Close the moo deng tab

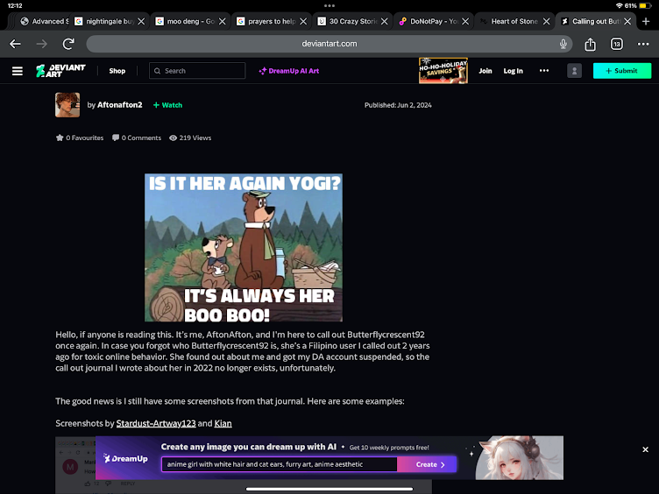223,21
